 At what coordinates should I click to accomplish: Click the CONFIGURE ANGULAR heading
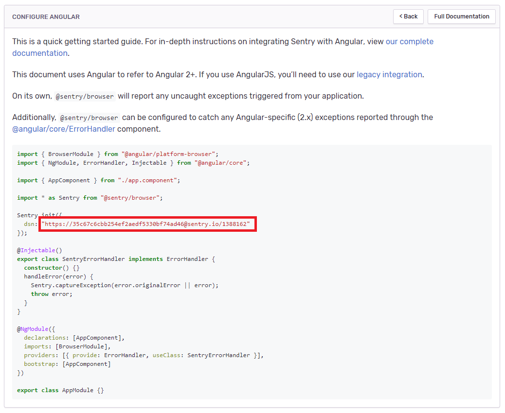tap(46, 17)
